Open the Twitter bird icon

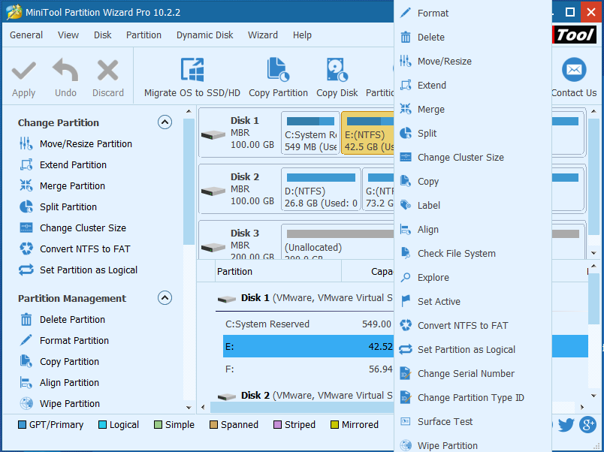pos(566,425)
